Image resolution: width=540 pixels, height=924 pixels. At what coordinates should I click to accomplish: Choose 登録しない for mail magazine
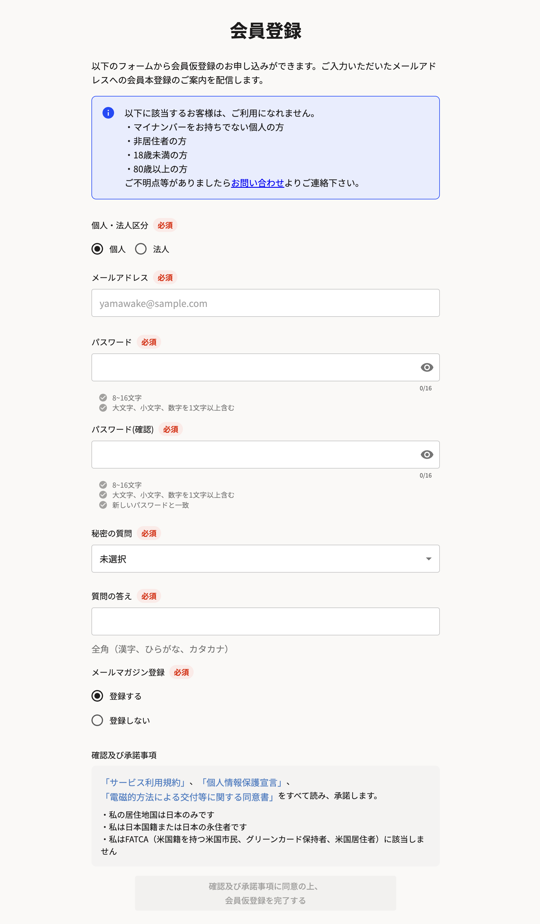tap(98, 720)
